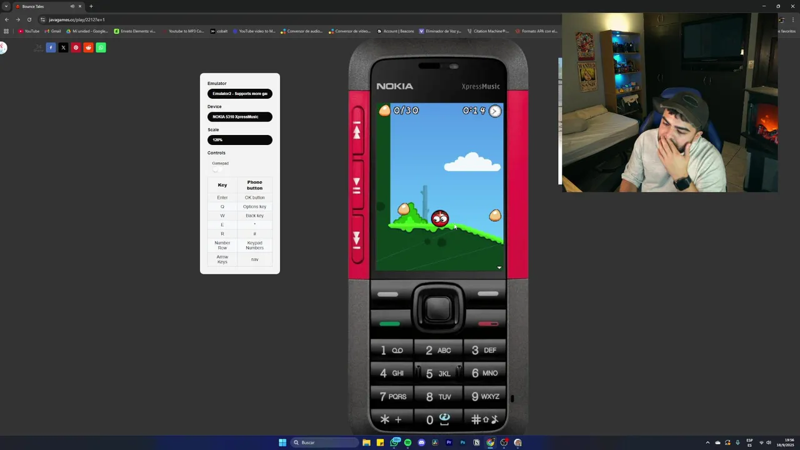Screen dimensions: 800x450
Task: Click the game's next arrow beside the timer
Action: tap(495, 111)
